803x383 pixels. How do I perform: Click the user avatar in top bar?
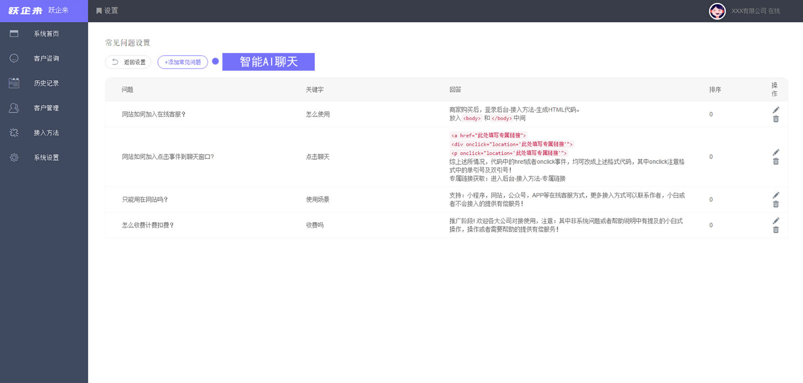[x=717, y=11]
